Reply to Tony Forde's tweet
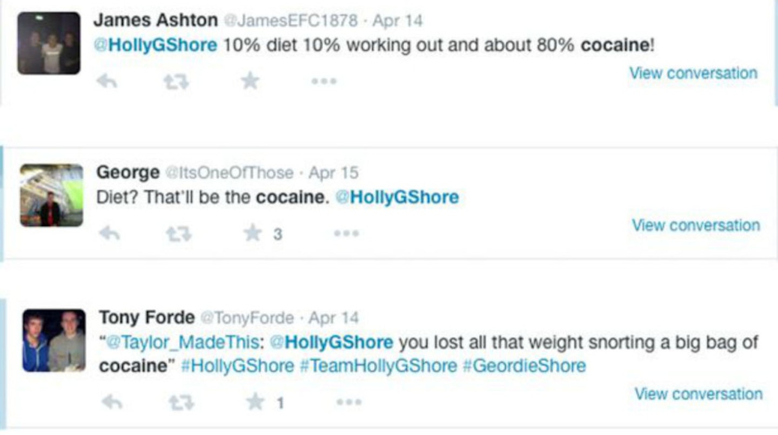Viewport: 778px width, 435px height. (112, 402)
